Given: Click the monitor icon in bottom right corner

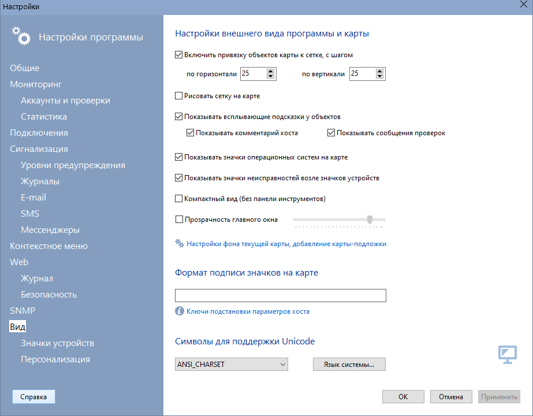Looking at the screenshot, I should (508, 355).
